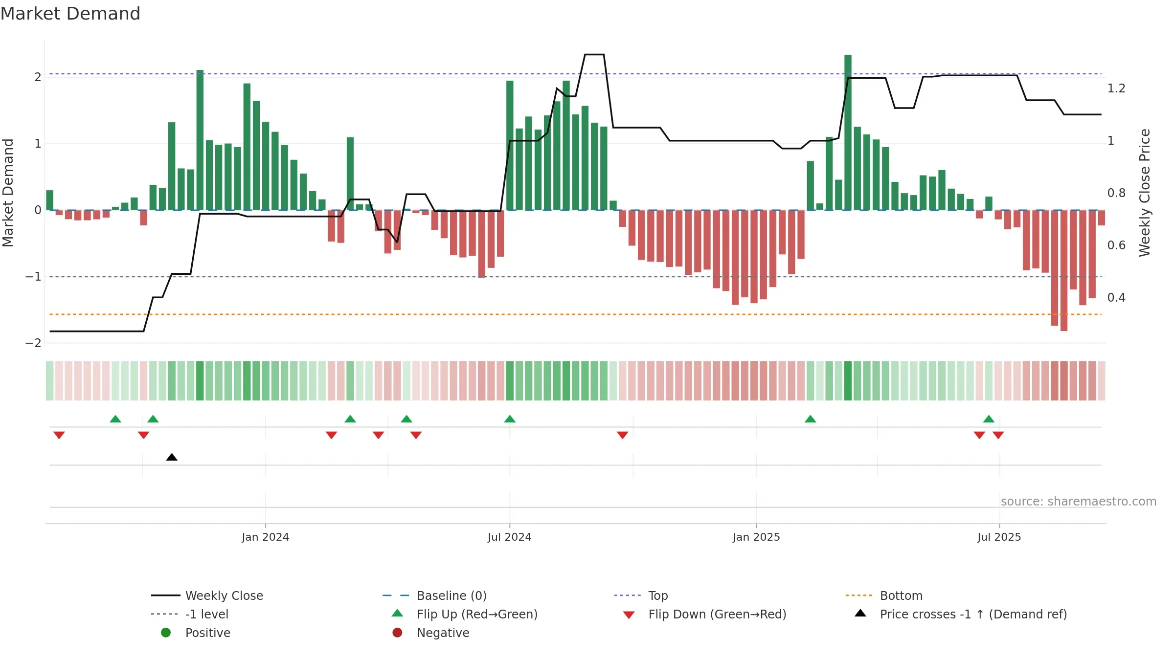Click the Weekly Close Price axis title
Viewport: 1174px width, 660px height.
click(1145, 193)
